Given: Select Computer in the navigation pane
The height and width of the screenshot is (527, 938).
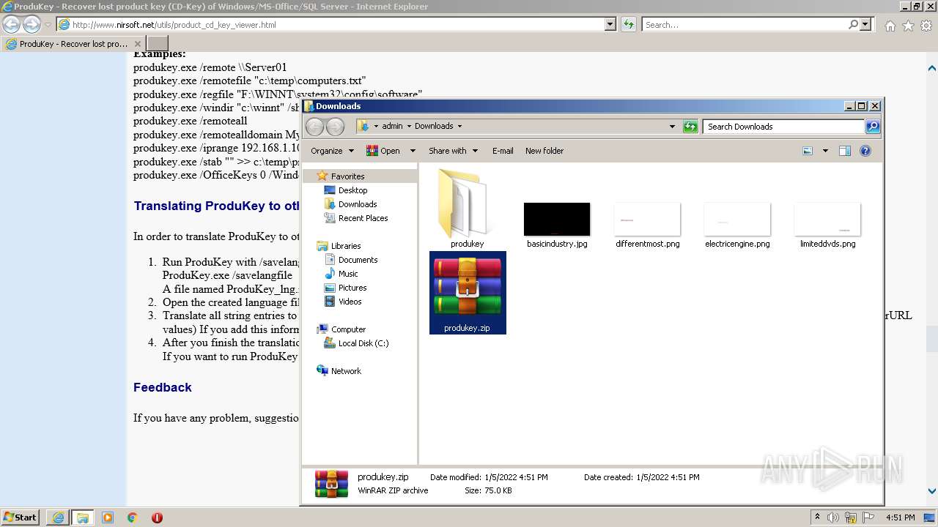Looking at the screenshot, I should click(348, 329).
